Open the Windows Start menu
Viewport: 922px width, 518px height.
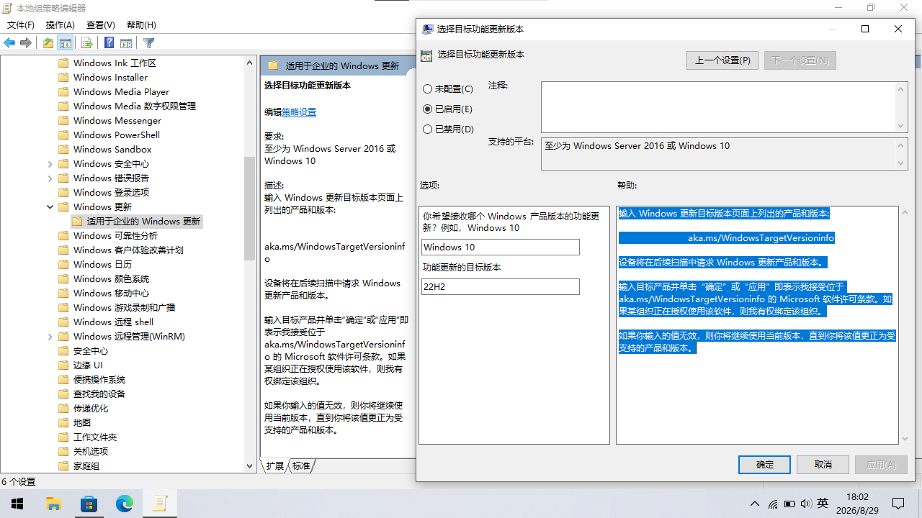(x=17, y=504)
